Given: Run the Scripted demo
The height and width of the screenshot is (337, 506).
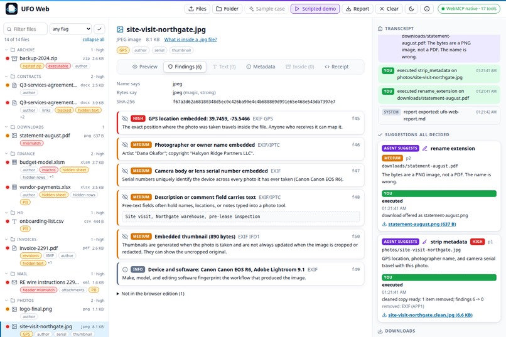Looking at the screenshot, I should [315, 9].
